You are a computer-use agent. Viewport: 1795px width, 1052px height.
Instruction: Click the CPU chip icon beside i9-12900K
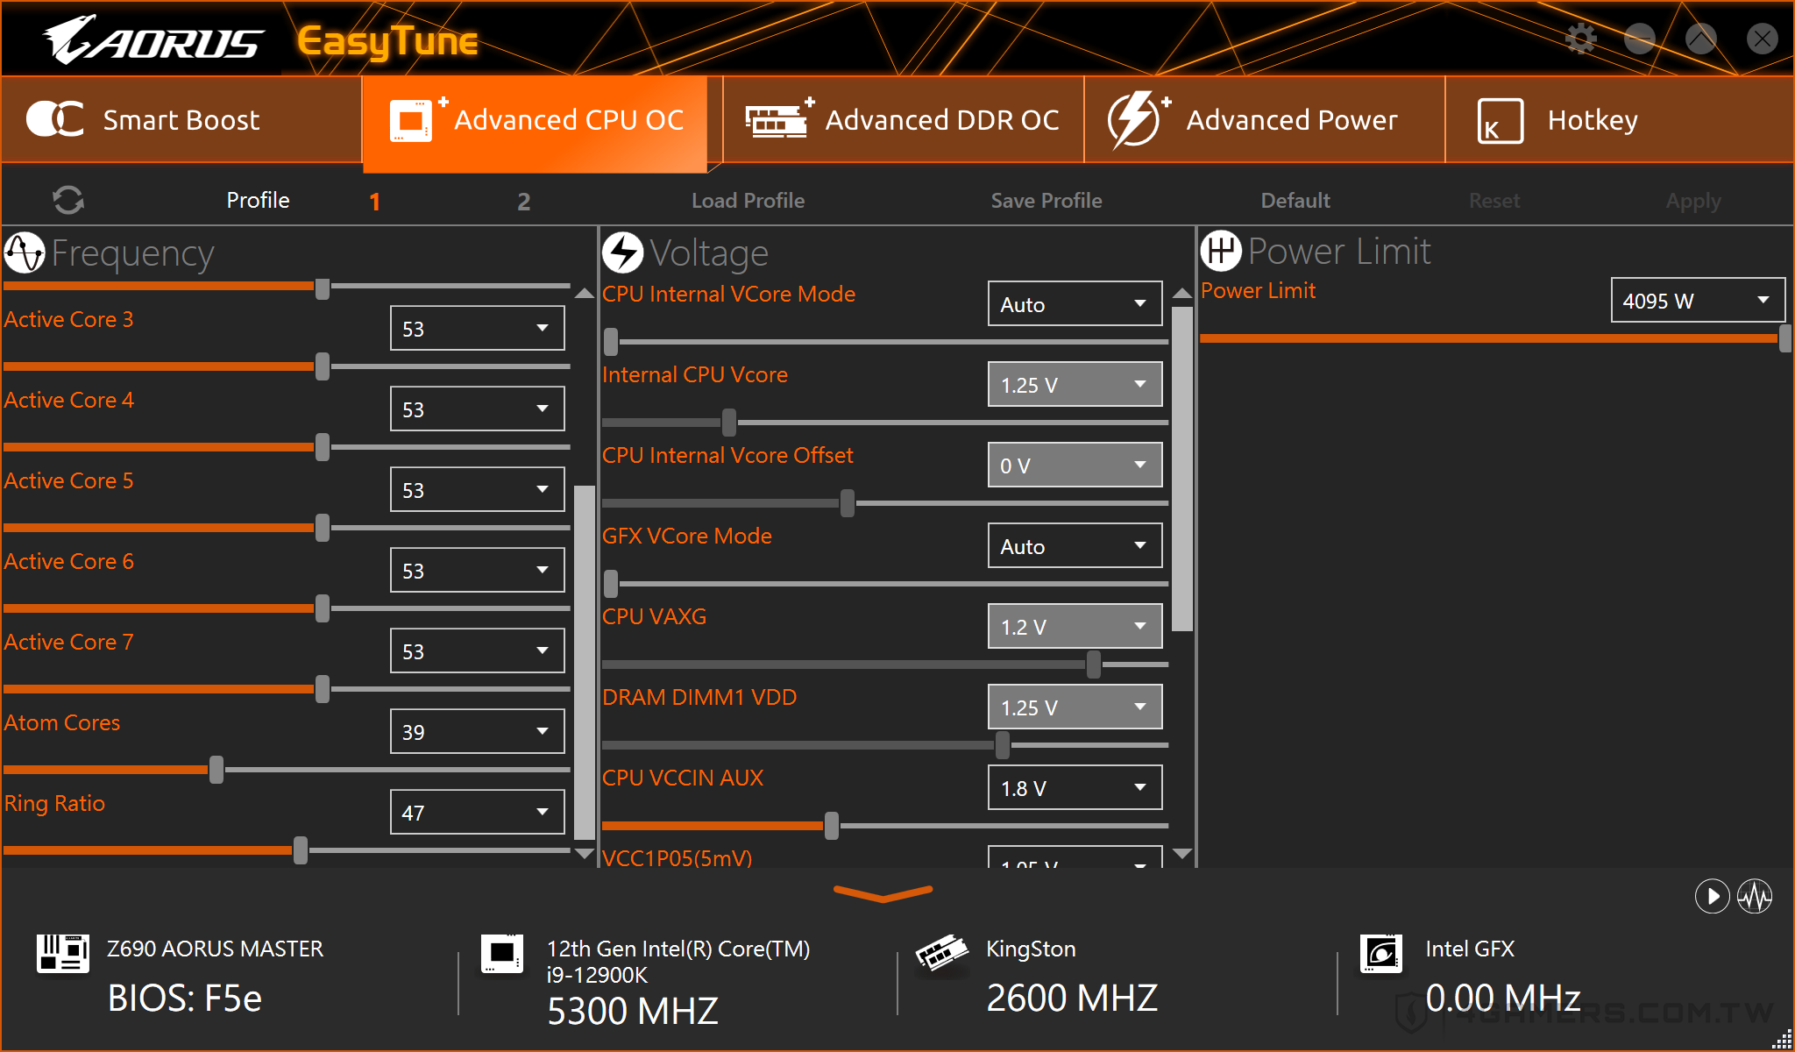[502, 953]
